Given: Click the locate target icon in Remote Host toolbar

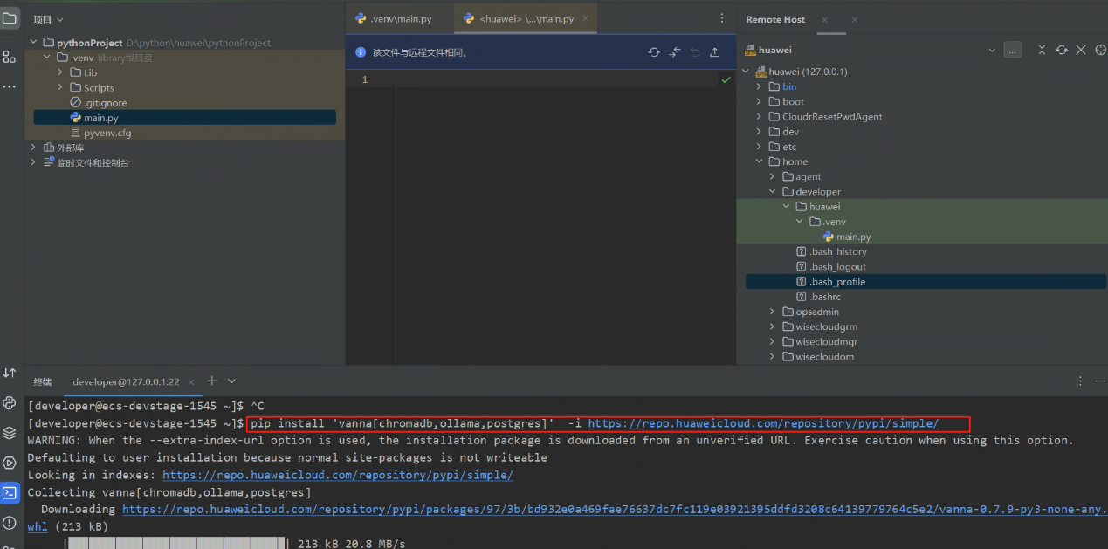Looking at the screenshot, I should pos(1100,50).
